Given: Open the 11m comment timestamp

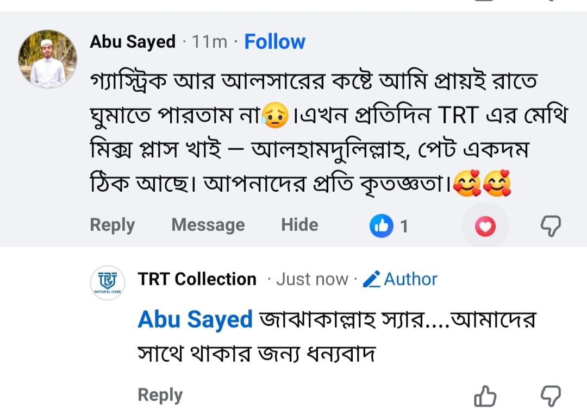Looking at the screenshot, I should tap(209, 42).
